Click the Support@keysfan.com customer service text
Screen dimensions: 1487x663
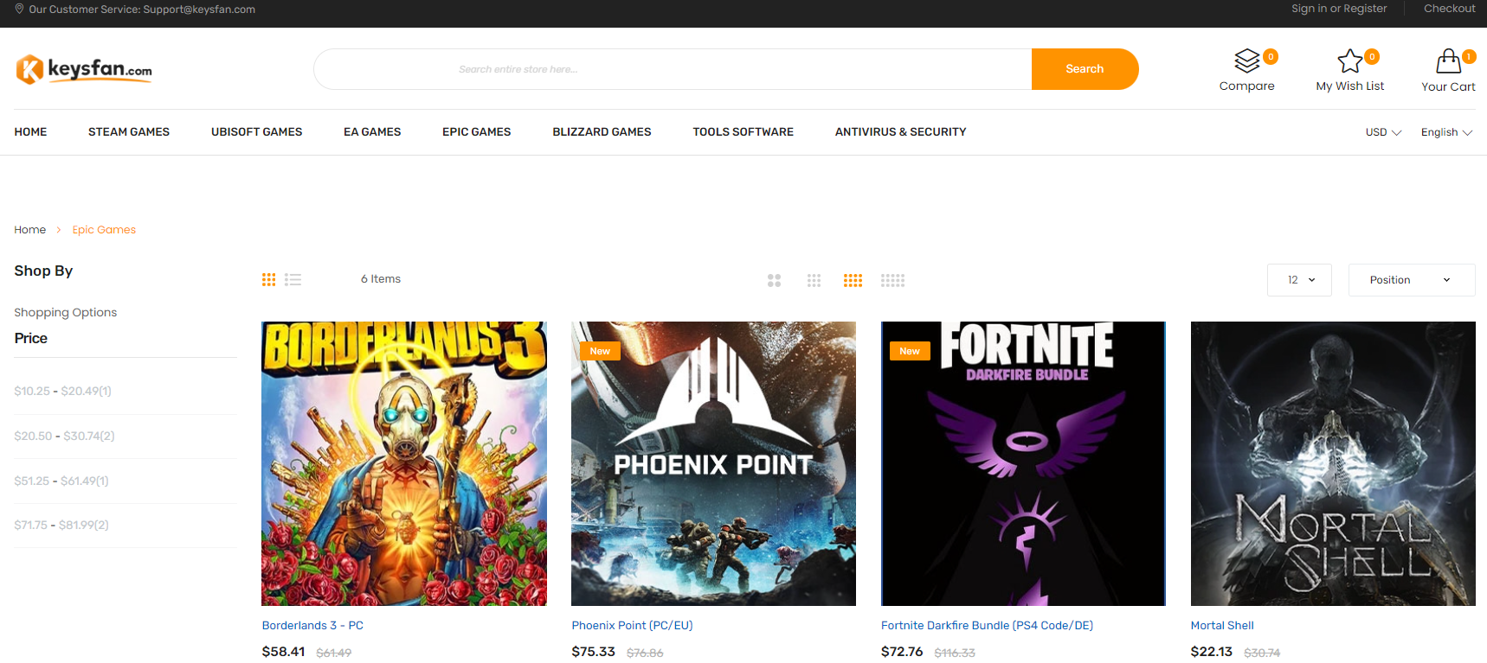pos(199,10)
